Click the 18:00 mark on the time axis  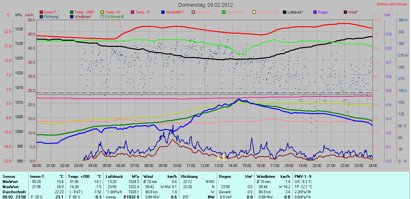pos(289,166)
